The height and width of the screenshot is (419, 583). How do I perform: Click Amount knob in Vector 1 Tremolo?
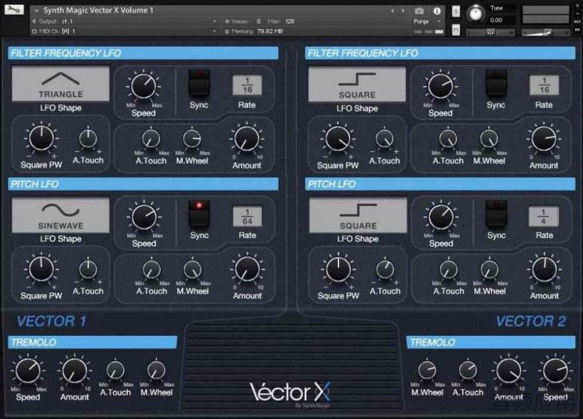(x=75, y=371)
